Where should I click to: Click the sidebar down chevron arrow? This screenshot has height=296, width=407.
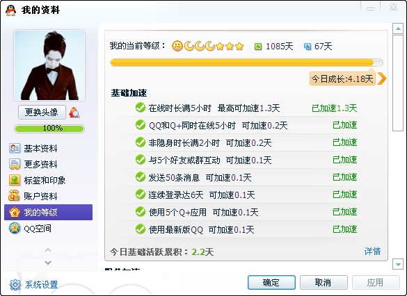click(x=48, y=263)
